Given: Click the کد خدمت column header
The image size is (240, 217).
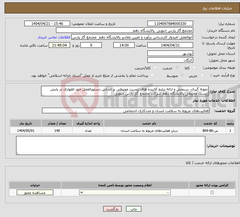Looking at the screenshot, I should pos(210,123).
